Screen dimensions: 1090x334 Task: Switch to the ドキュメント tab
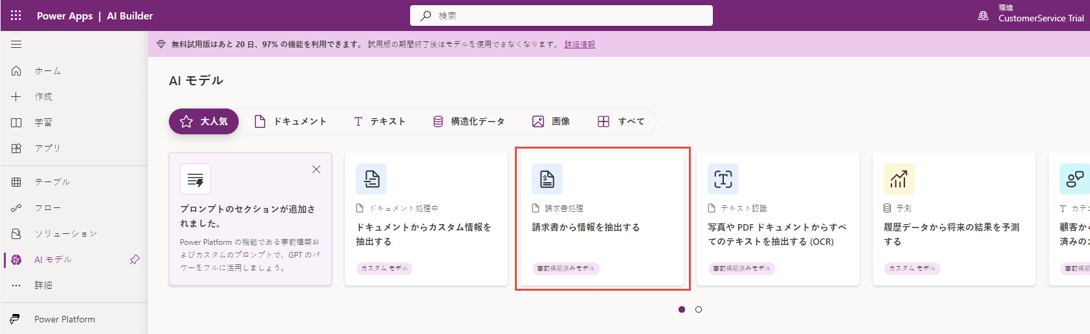click(290, 121)
